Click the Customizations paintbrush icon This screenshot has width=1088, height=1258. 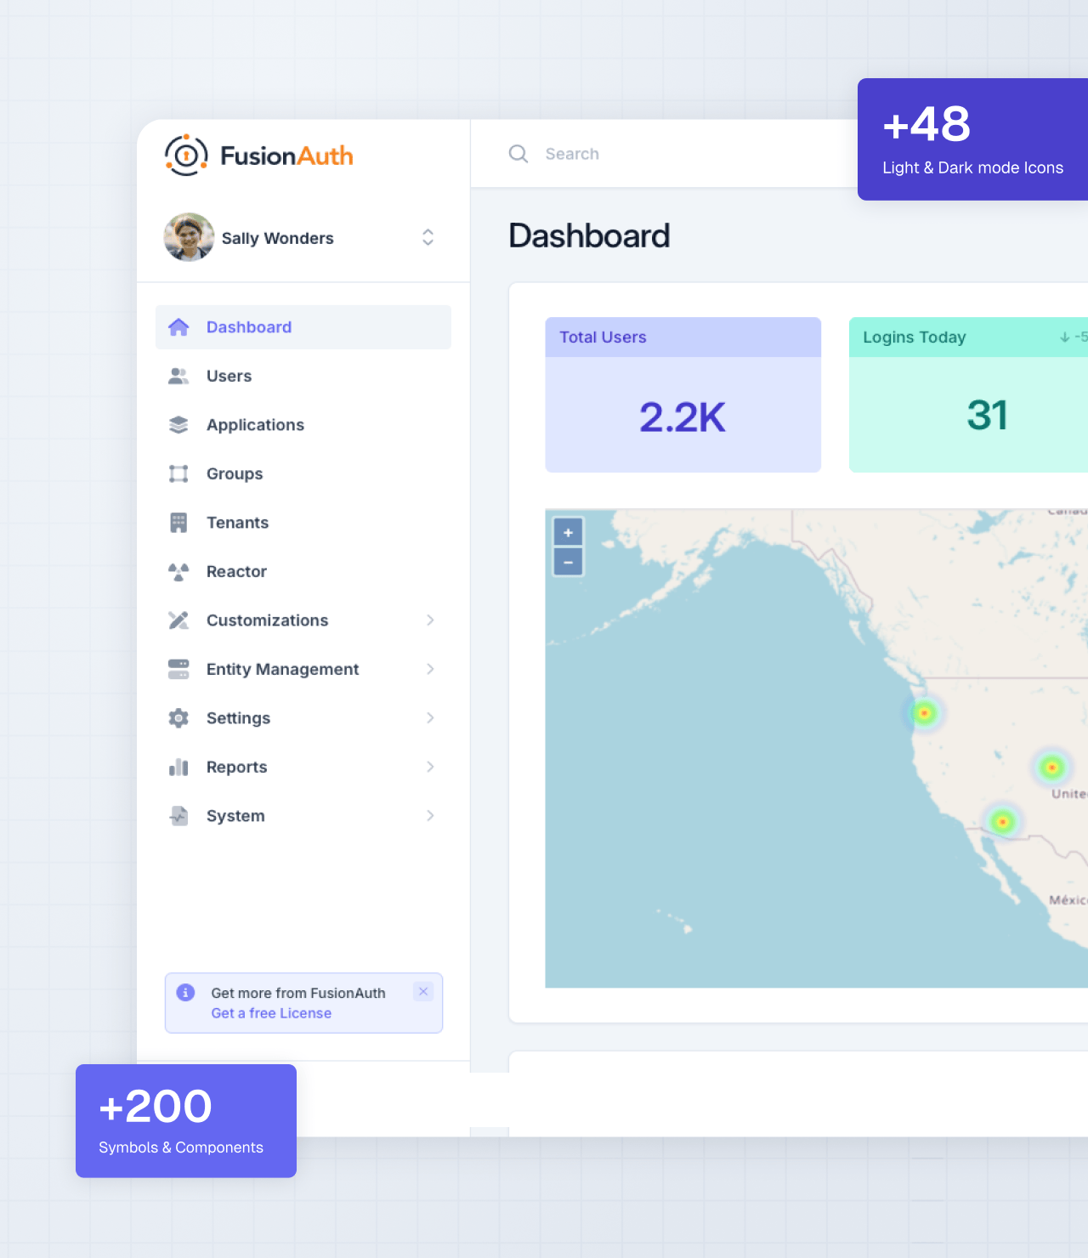click(178, 620)
